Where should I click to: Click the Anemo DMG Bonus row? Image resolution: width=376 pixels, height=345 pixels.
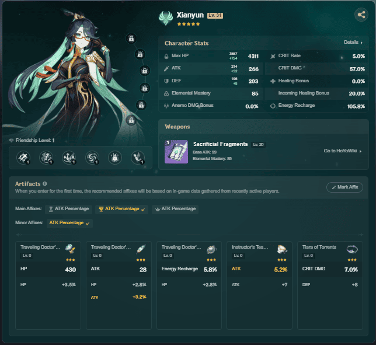pos(211,106)
